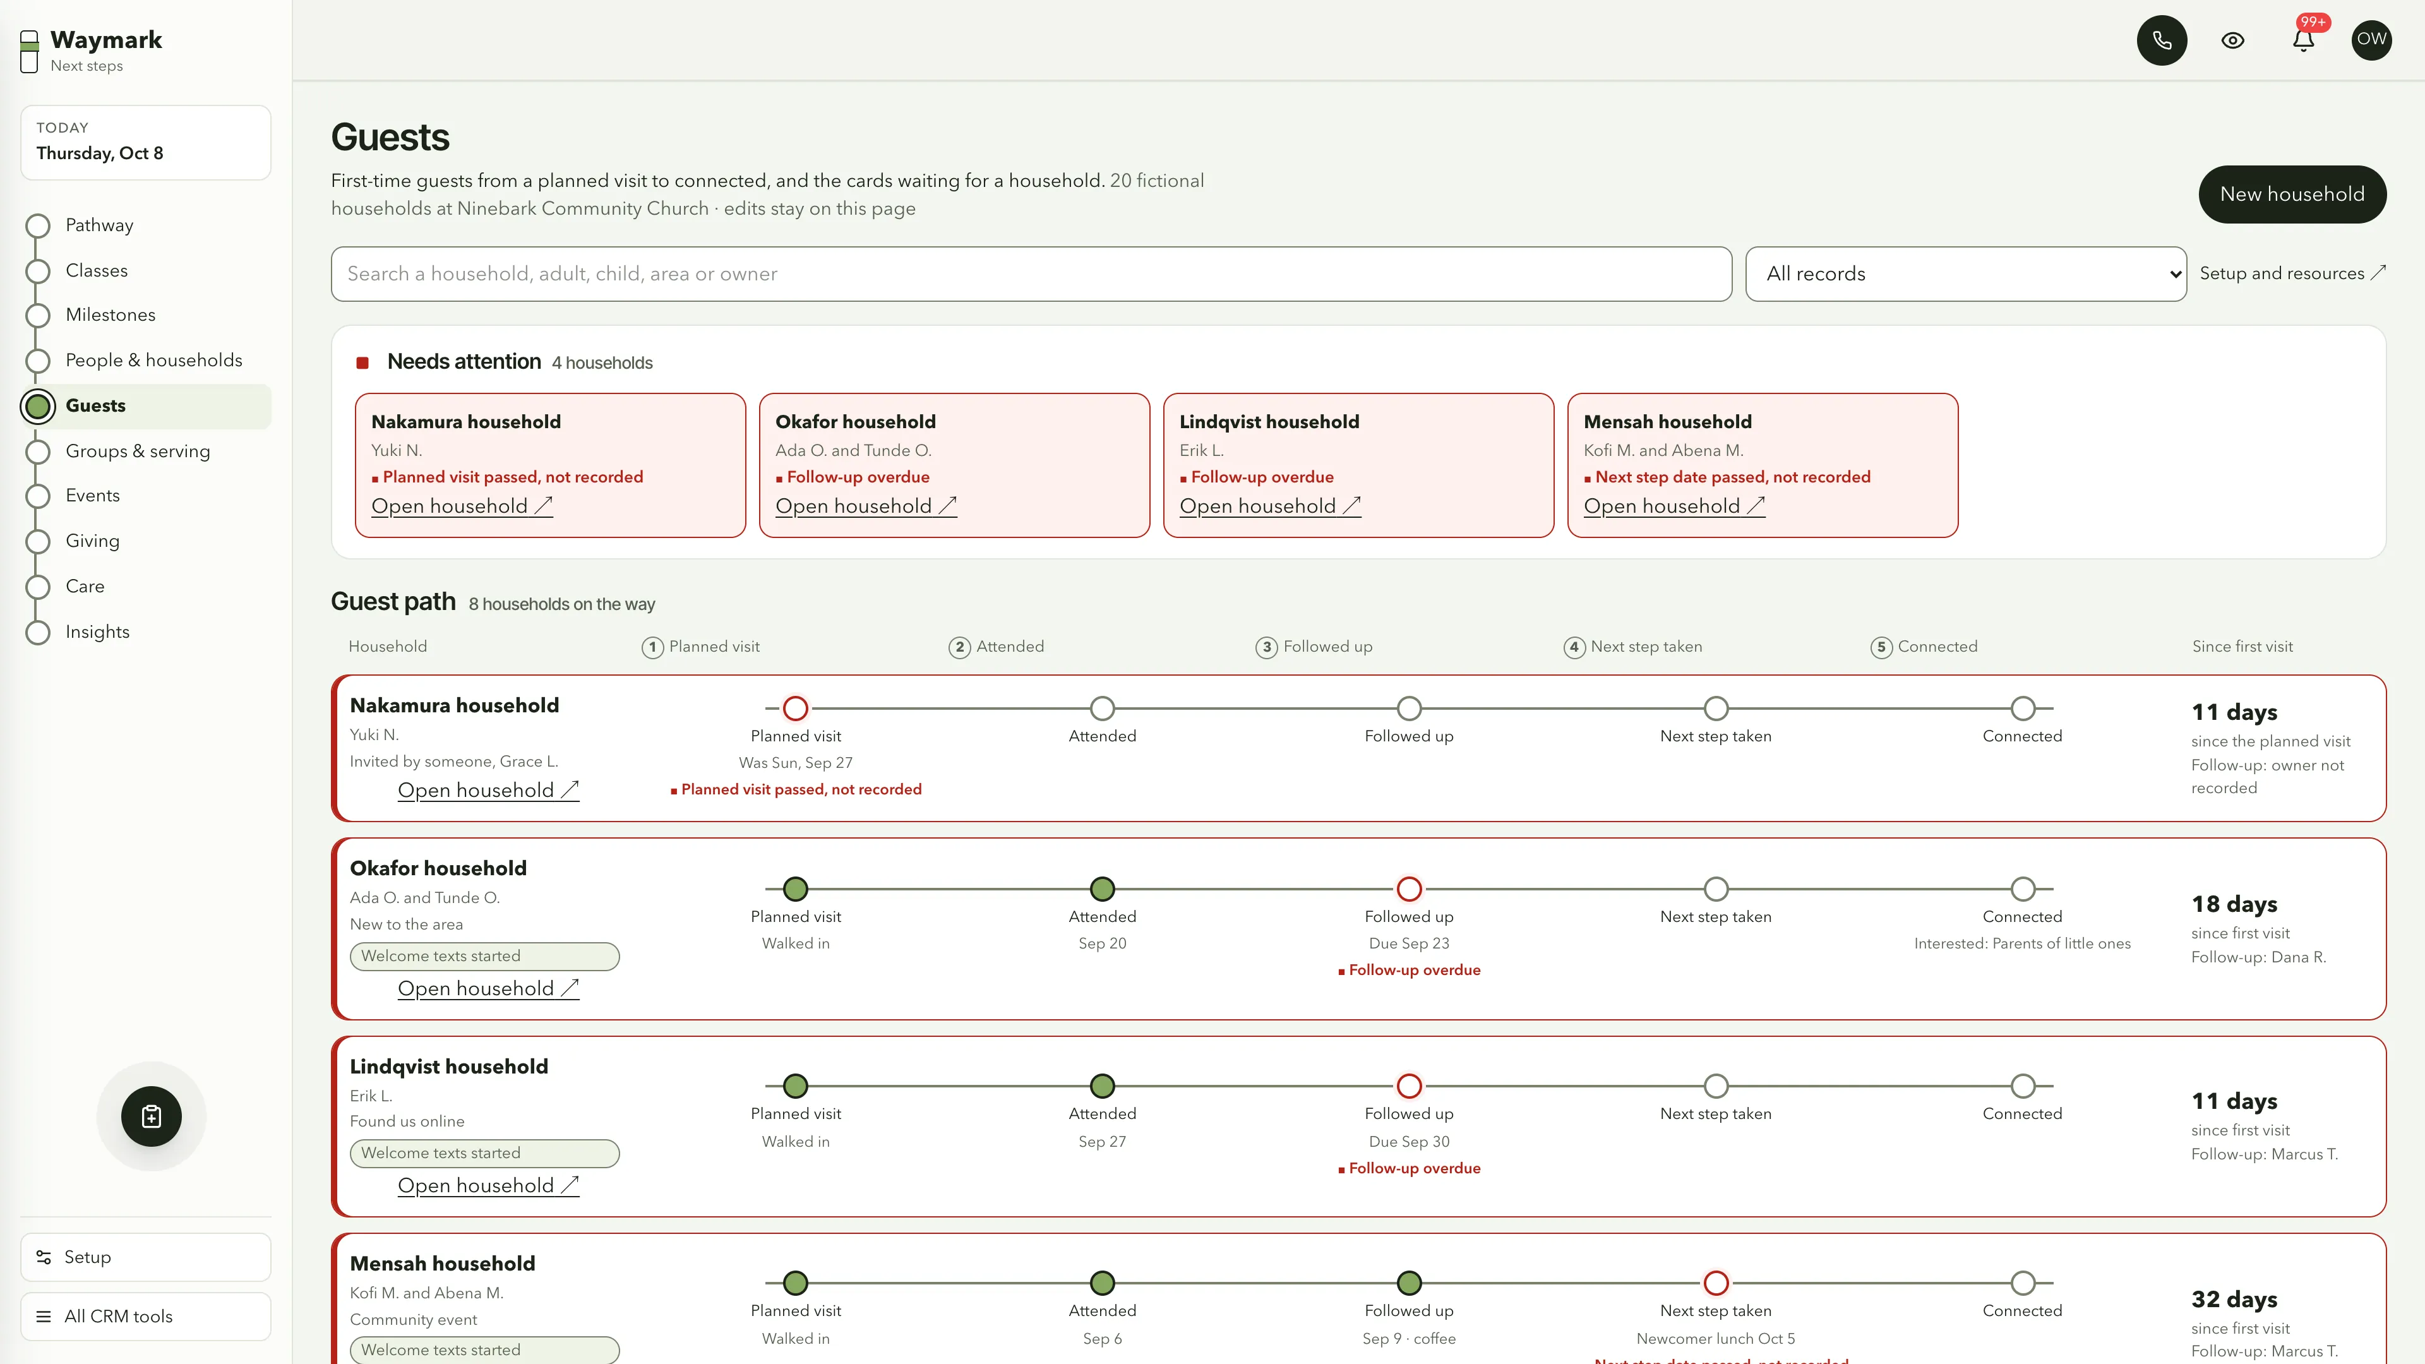Click Mensah row Followed up step marker
This screenshot has height=1364, width=2425.
[x=1408, y=1282]
